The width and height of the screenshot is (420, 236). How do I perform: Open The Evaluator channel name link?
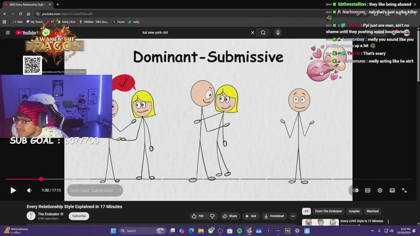(49, 214)
